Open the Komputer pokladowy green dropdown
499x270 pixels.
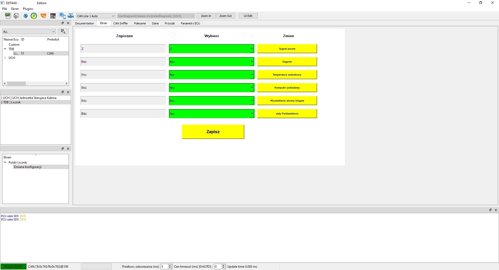[x=212, y=88]
